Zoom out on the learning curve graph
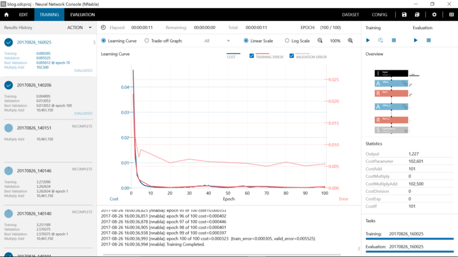The width and height of the screenshot is (458, 257). [320, 41]
